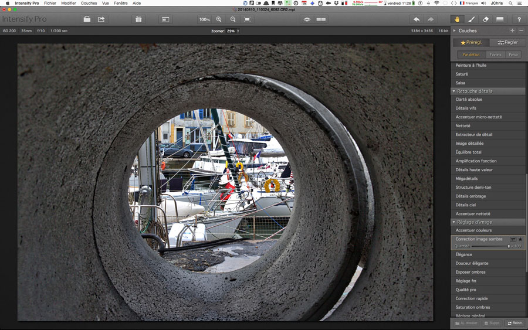Open an image with the folder icon
The height and width of the screenshot is (330, 528).
[x=87, y=19]
